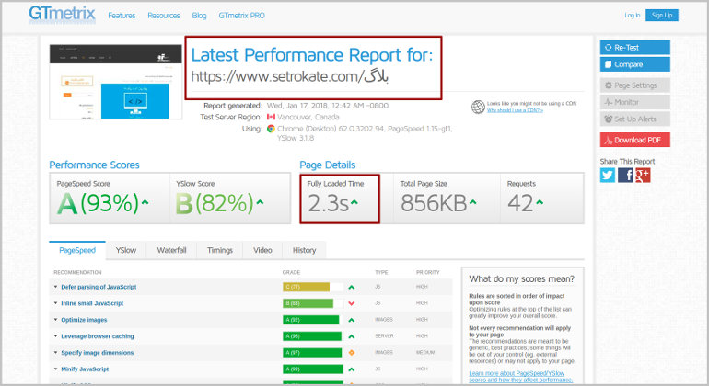The width and height of the screenshot is (709, 386).
Task: Click arrow next to Total Page Size
Action: pos(473,202)
